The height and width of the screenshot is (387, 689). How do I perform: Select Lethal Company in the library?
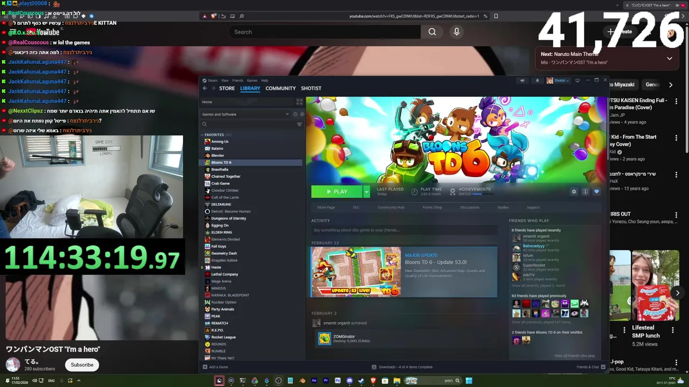(224, 274)
